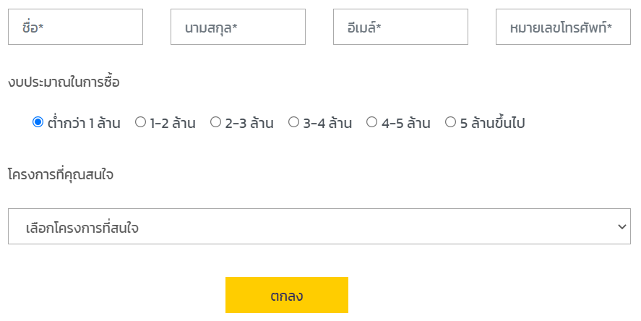Click the label text 5 ล้านขึ้นไป

point(492,123)
